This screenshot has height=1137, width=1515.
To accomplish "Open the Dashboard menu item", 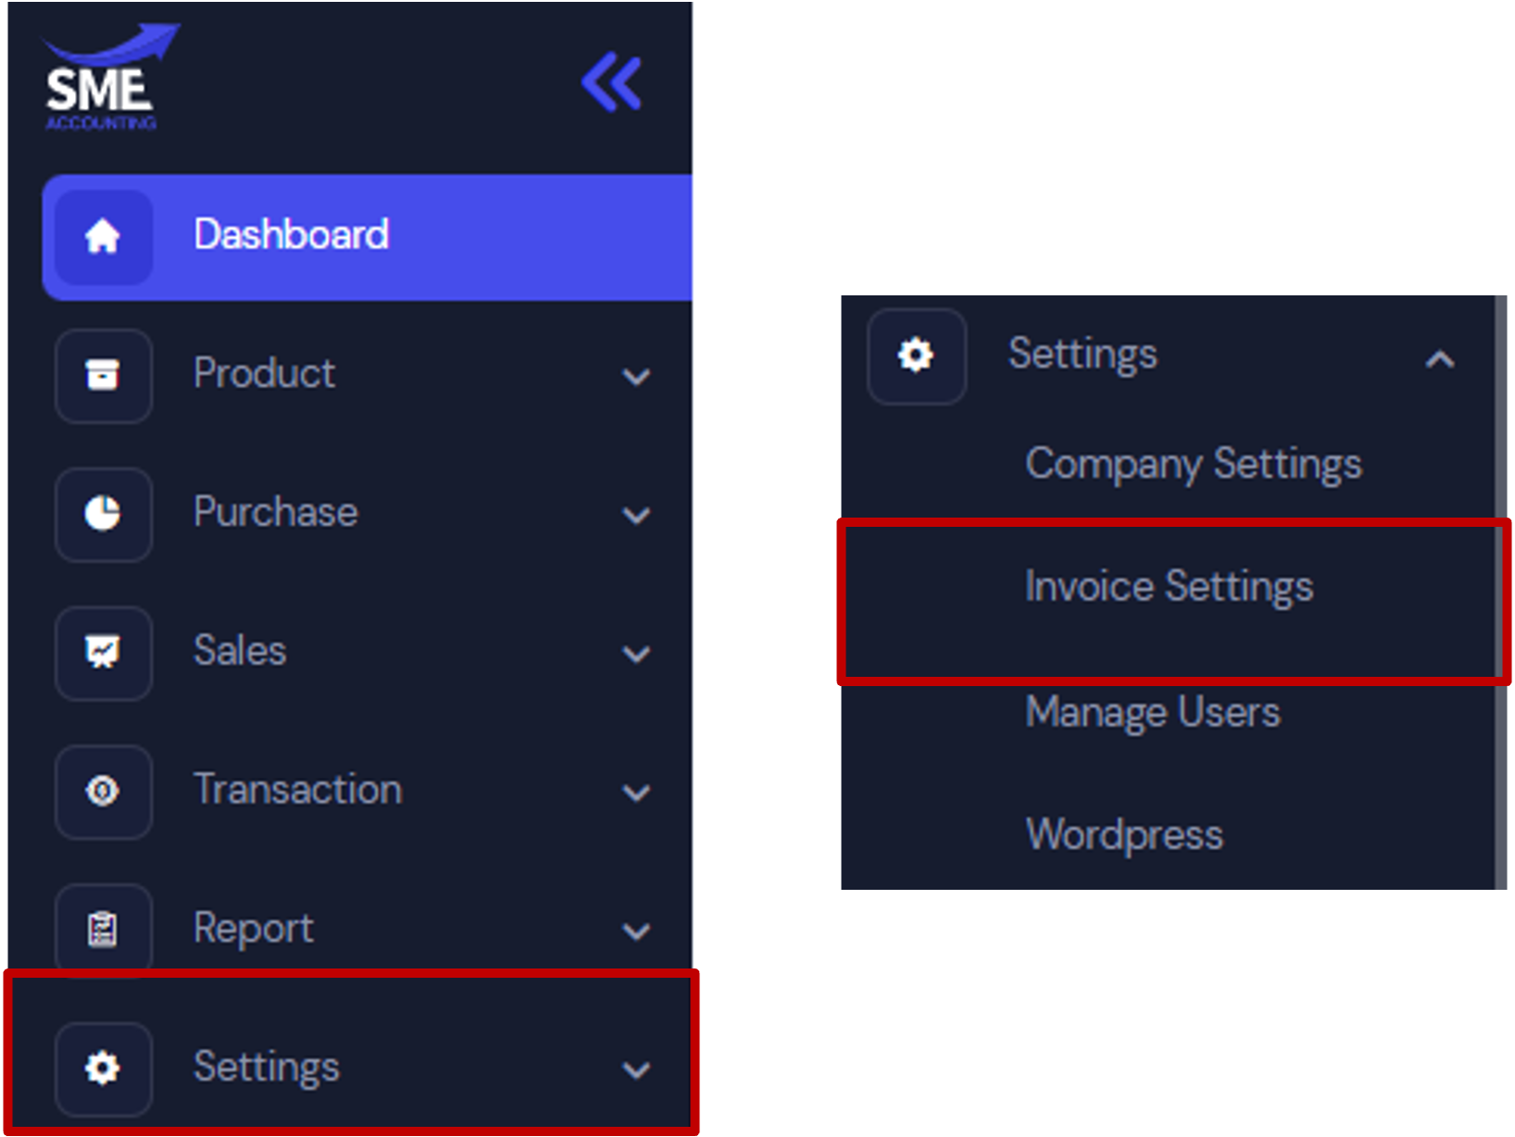I will click(291, 234).
